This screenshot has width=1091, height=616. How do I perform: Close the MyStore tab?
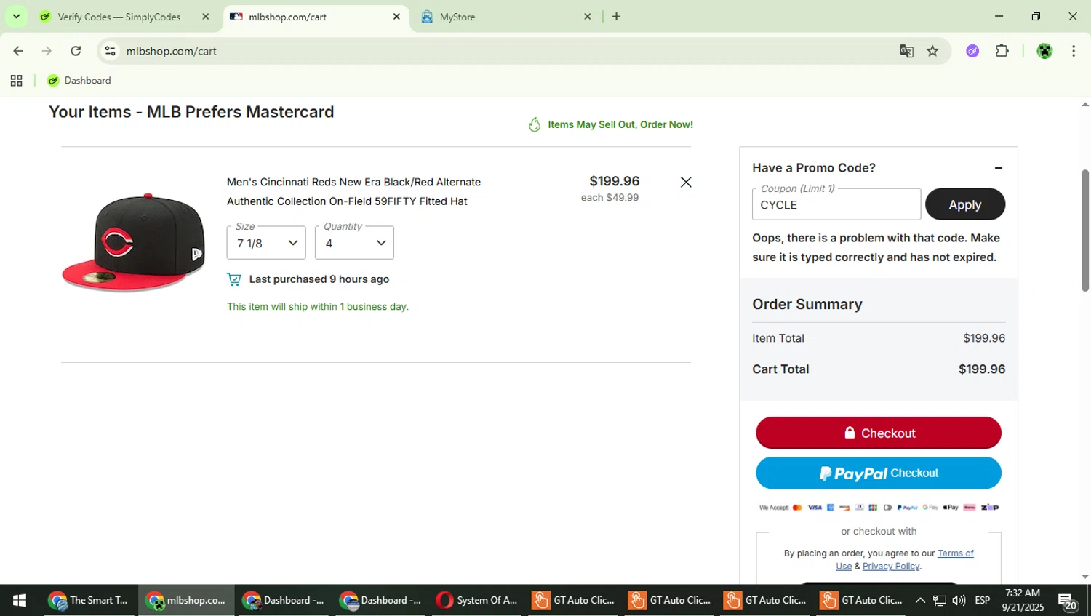588,17
